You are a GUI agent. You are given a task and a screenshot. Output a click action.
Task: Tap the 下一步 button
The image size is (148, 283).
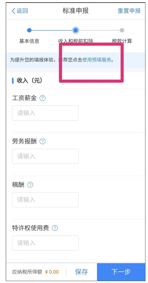pyautogui.click(x=121, y=272)
